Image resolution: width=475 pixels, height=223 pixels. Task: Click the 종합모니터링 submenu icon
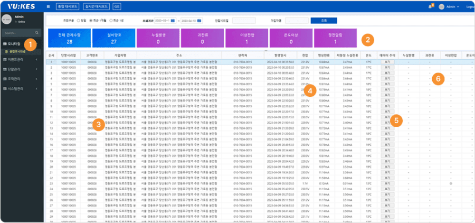(x=7, y=51)
